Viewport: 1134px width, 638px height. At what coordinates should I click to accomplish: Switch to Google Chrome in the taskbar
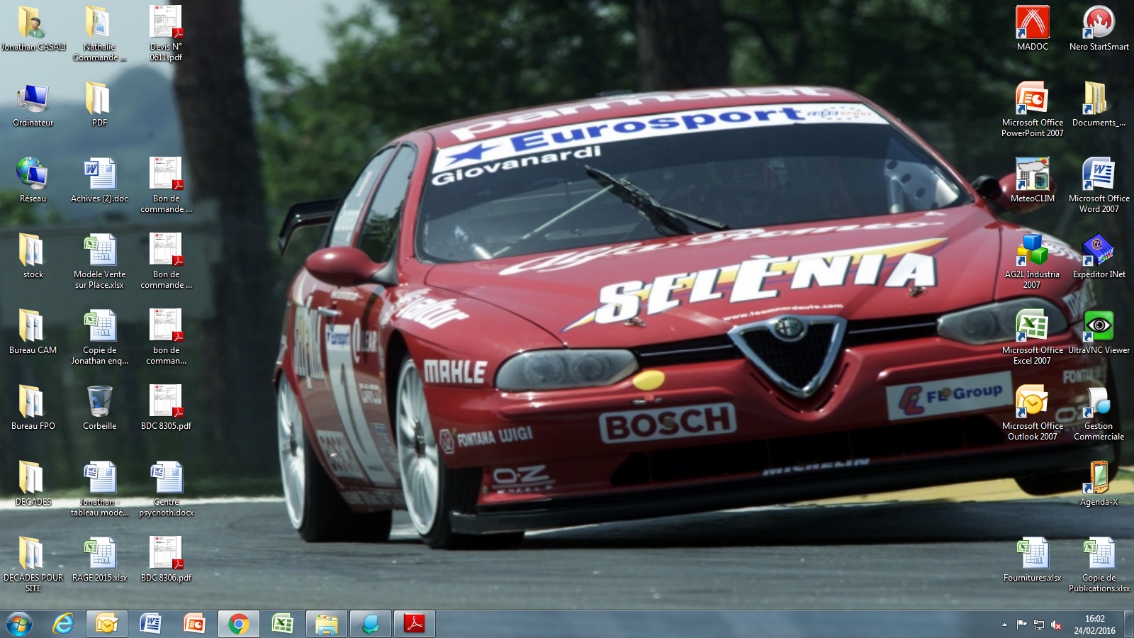pos(238,624)
